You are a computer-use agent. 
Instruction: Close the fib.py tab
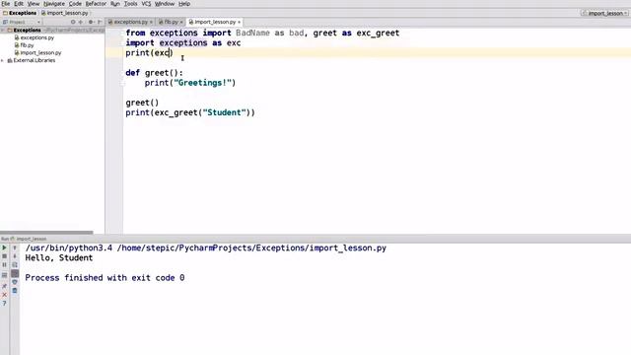tap(181, 22)
